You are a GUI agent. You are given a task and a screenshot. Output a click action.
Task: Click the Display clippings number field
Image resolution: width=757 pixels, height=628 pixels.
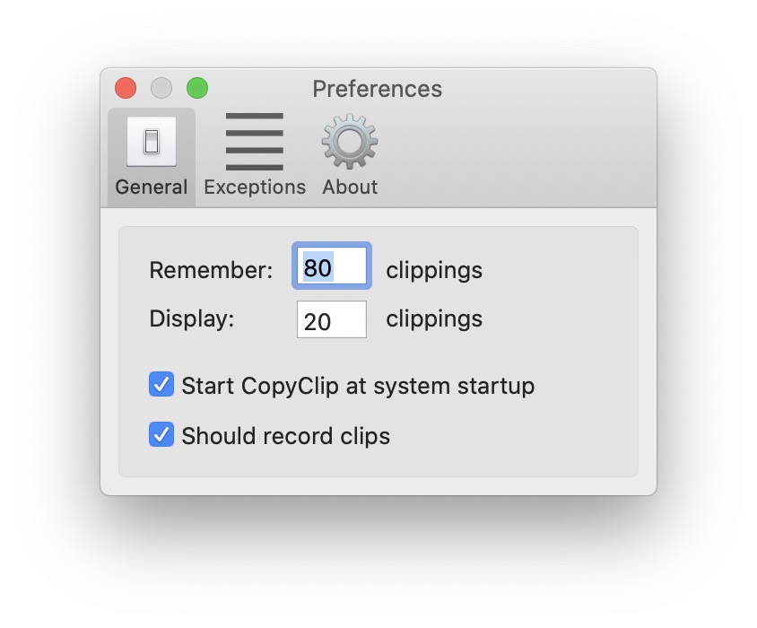click(x=332, y=319)
